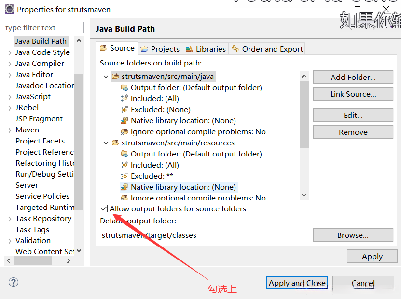Expand the JavaScript category
Screen dimensions: 401x299
(10, 97)
